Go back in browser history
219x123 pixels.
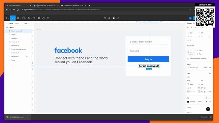(x=7, y=10)
